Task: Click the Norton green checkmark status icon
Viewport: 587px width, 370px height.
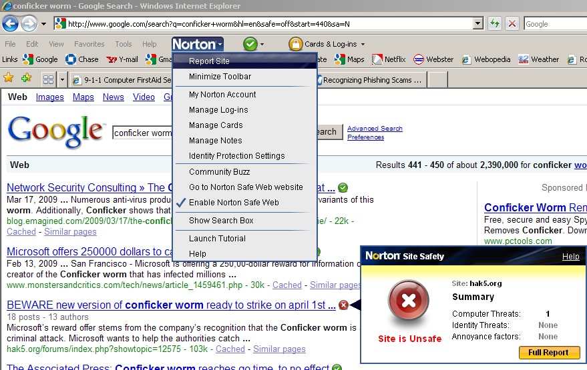Action: pos(250,44)
